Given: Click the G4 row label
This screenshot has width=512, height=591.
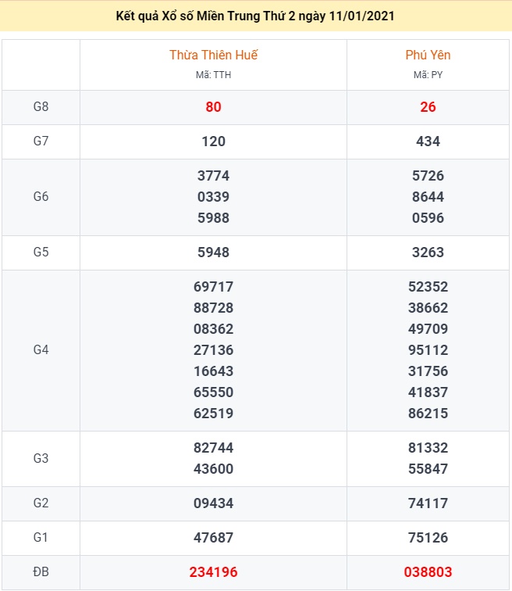Looking at the screenshot, I should [x=41, y=349].
